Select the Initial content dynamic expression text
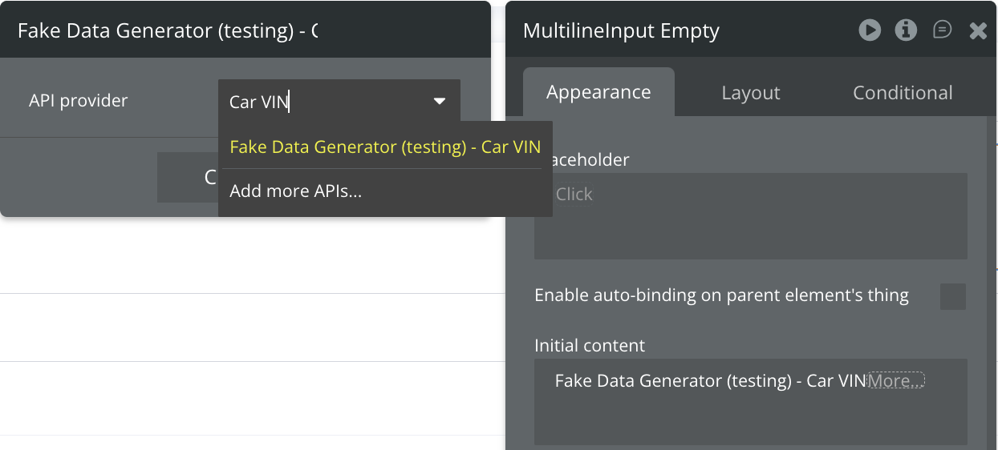Viewport: 998px width, 450px height. [710, 381]
